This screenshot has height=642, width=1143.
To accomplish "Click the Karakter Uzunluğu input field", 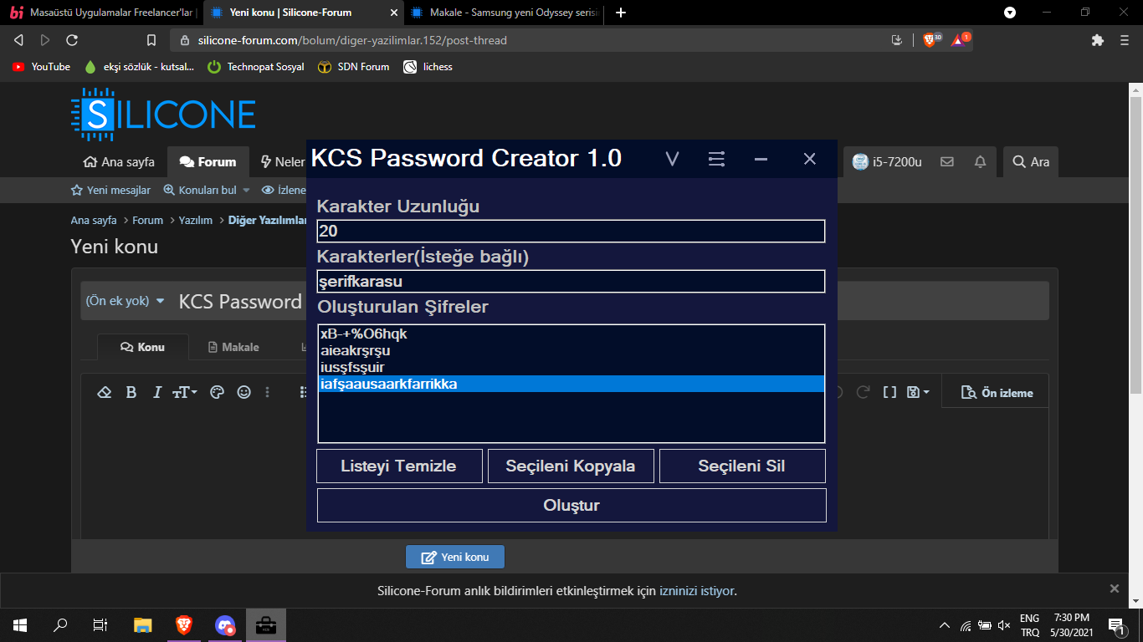I will click(571, 232).
